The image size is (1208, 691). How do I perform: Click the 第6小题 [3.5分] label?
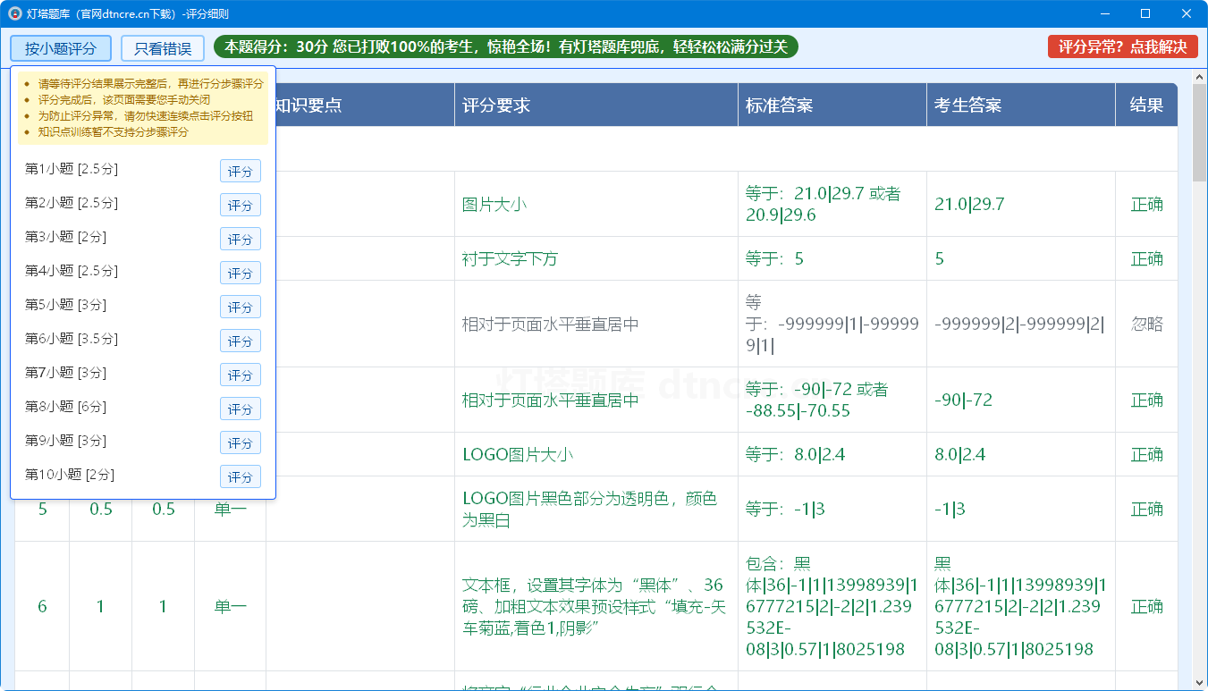(x=72, y=339)
